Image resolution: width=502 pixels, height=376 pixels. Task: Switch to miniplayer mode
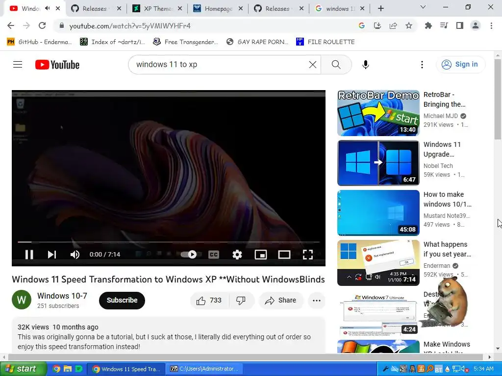coord(261,255)
